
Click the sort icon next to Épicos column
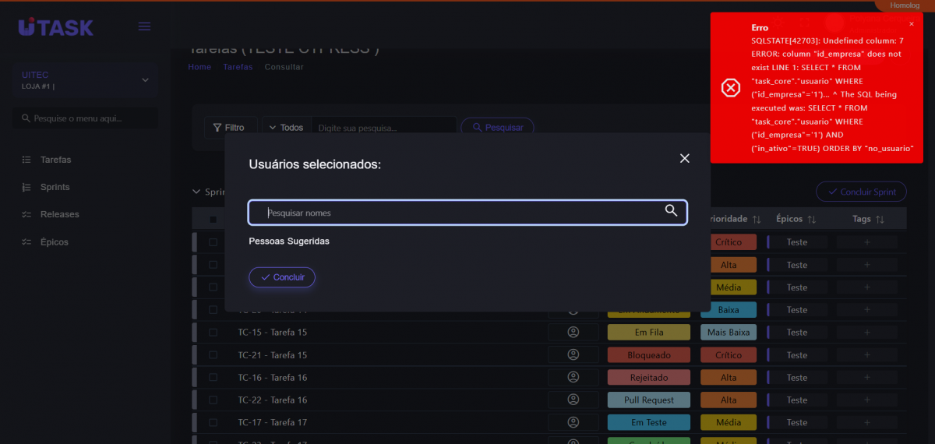811,220
